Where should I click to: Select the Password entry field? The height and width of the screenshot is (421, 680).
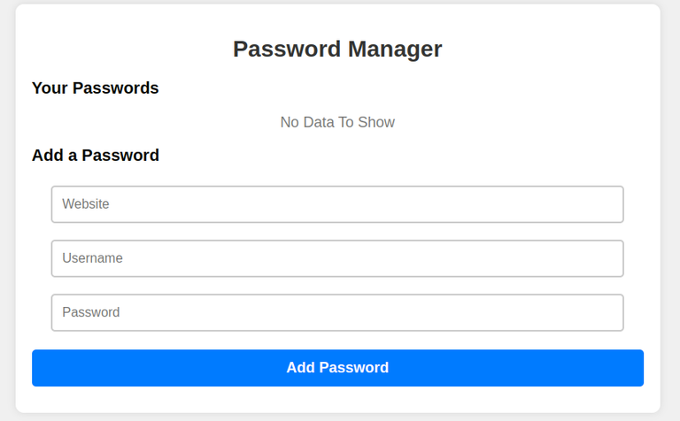pos(337,312)
